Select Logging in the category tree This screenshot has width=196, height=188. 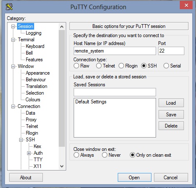tap(34, 33)
